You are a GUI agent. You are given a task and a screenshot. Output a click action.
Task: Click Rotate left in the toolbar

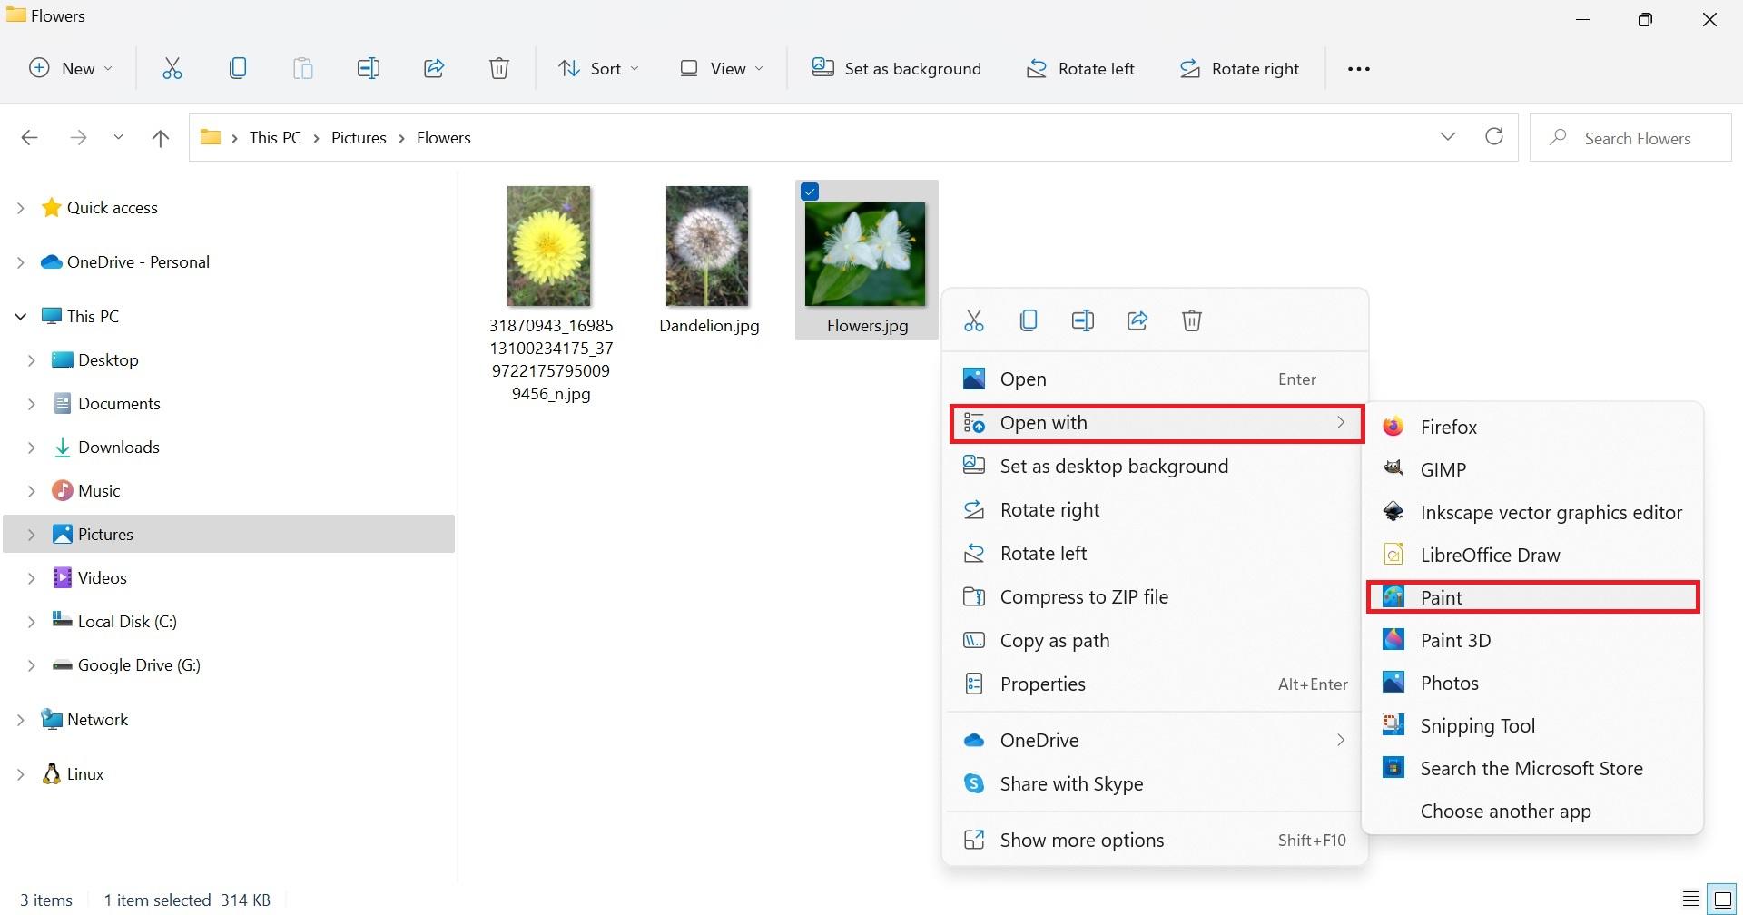pos(1080,69)
